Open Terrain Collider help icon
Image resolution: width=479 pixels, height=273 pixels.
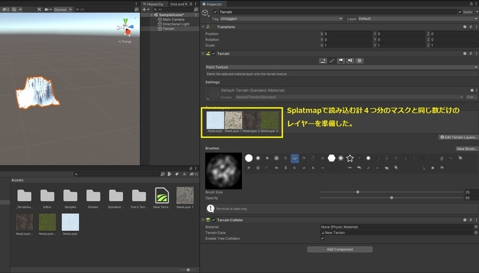465,220
